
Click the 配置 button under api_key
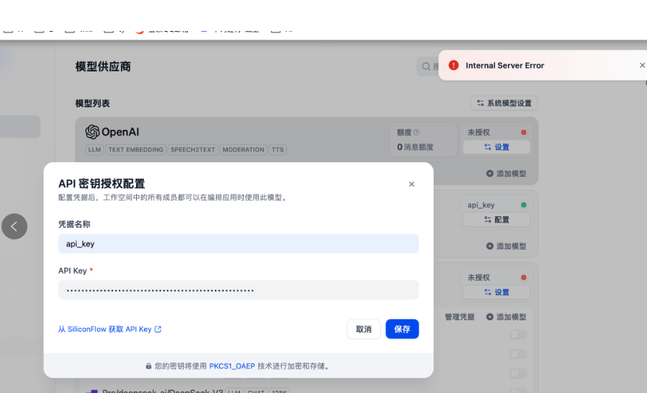496,219
